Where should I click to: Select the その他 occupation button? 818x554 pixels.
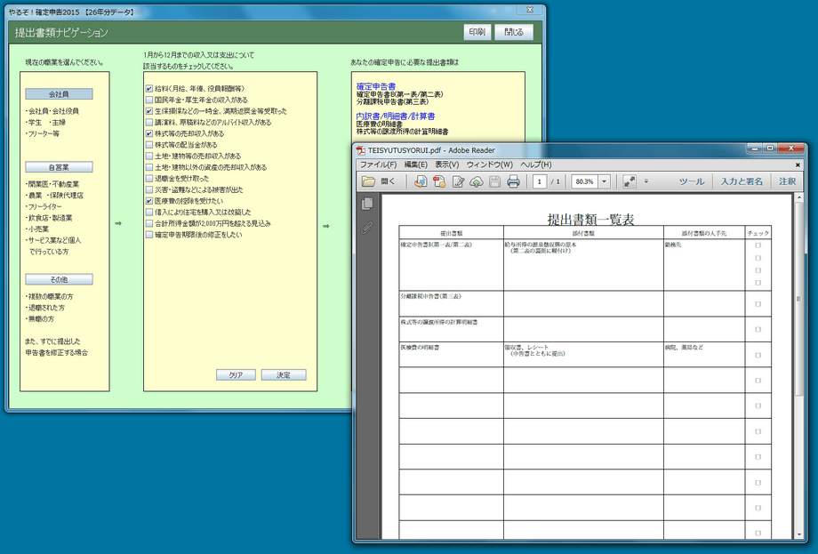pyautogui.click(x=59, y=279)
